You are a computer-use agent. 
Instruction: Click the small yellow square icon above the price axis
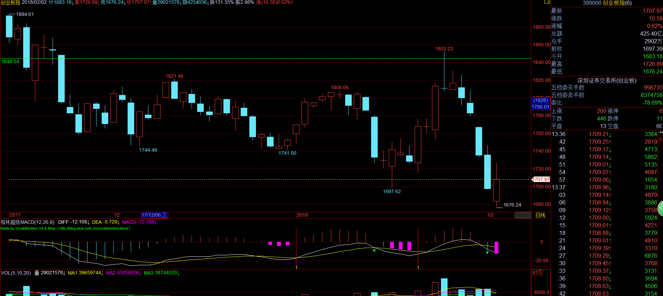547,2
